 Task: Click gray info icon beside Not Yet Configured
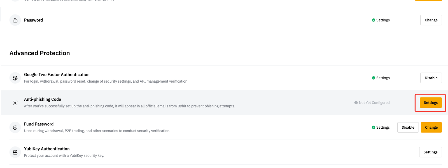pos(356,103)
